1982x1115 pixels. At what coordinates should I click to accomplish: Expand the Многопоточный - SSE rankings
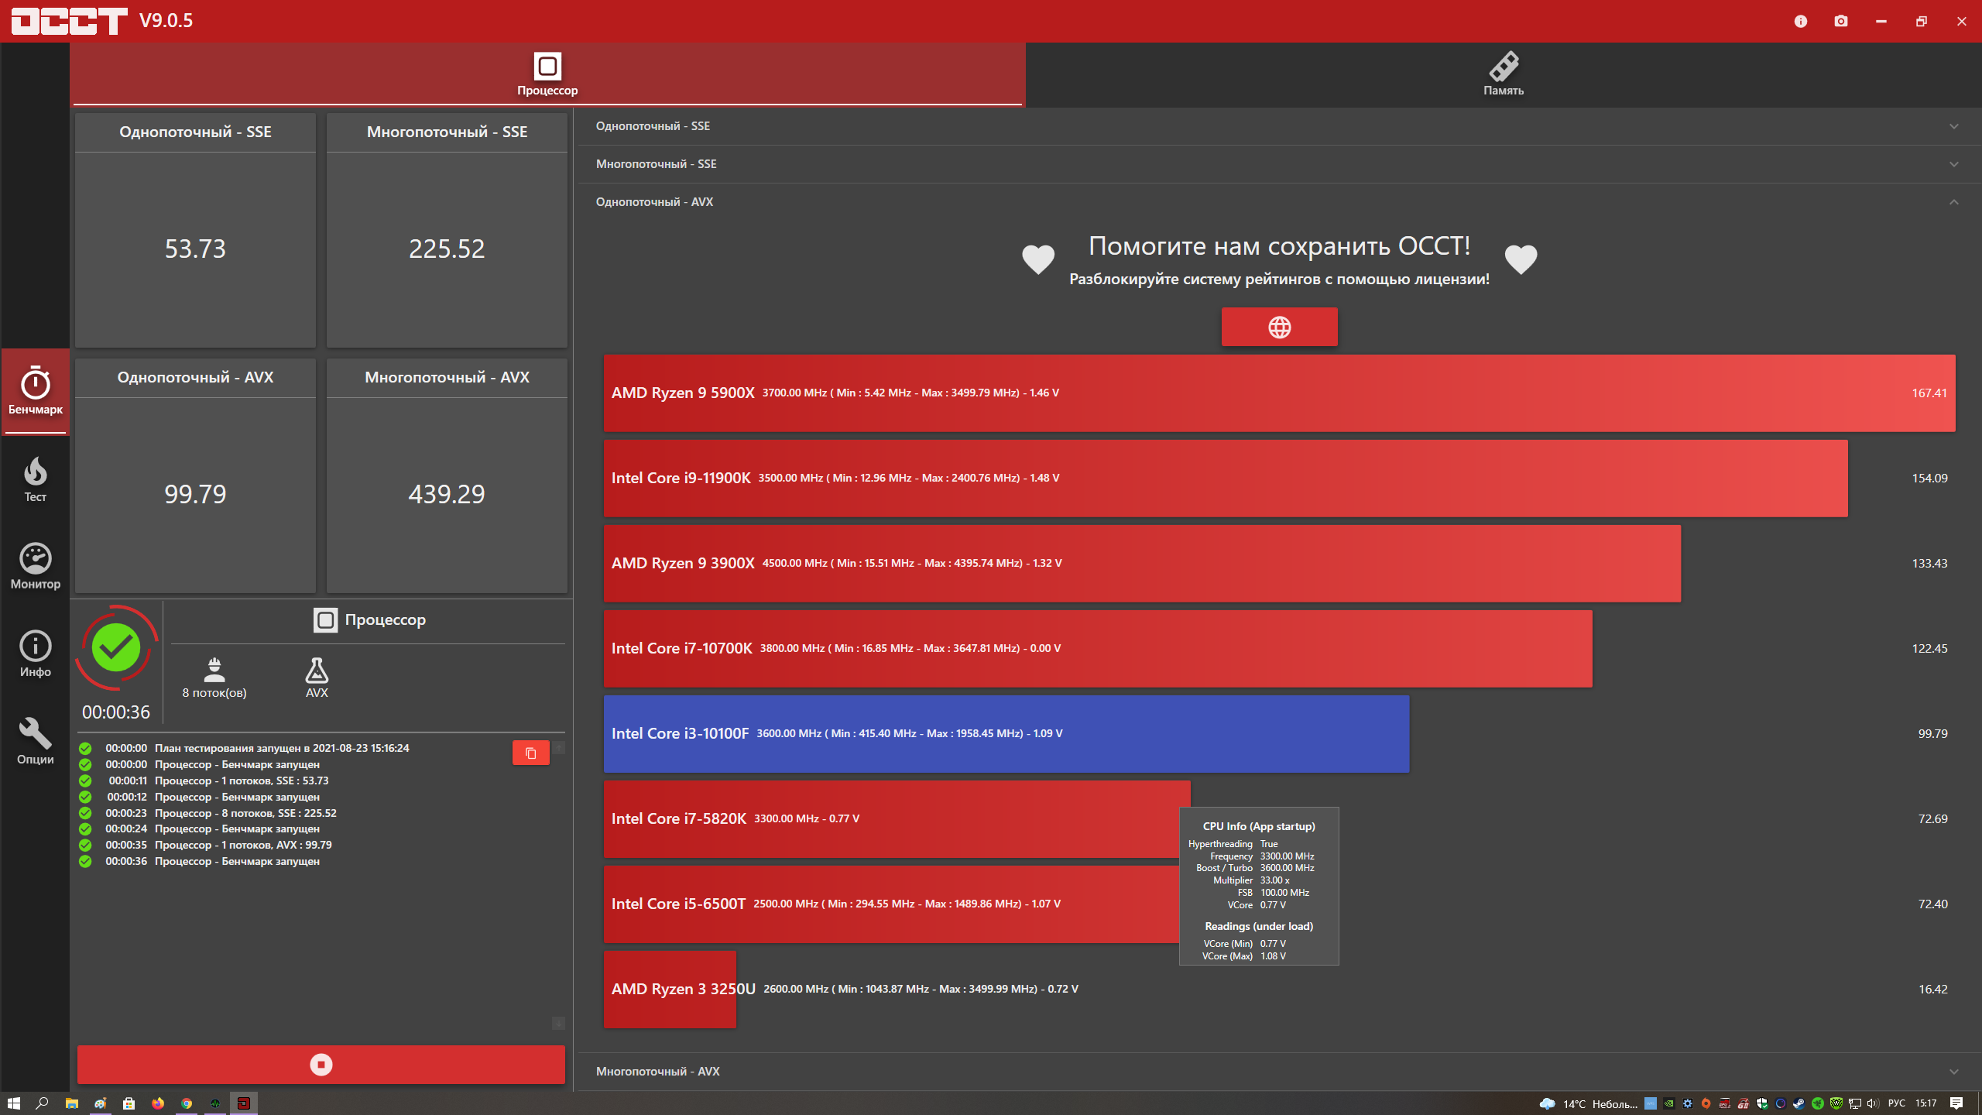point(1279,164)
